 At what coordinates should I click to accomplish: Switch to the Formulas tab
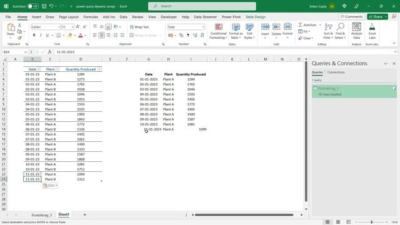tap(91, 17)
